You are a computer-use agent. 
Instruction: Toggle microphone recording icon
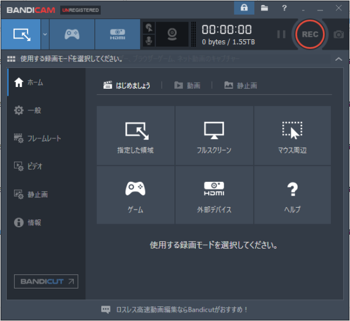(149, 41)
